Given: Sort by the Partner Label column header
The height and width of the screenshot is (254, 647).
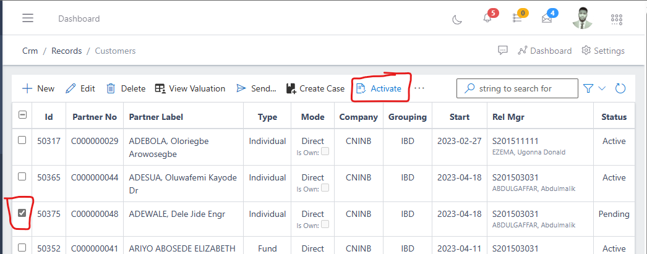Looking at the screenshot, I should [156, 117].
